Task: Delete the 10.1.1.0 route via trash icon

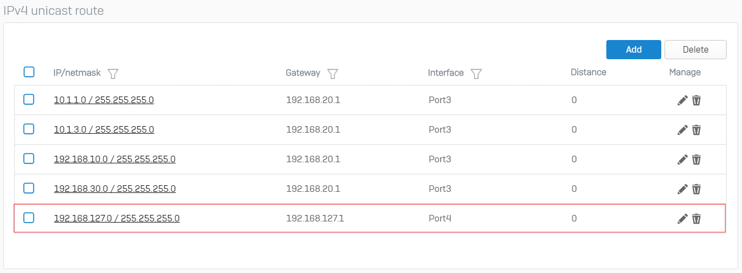Action: point(696,100)
